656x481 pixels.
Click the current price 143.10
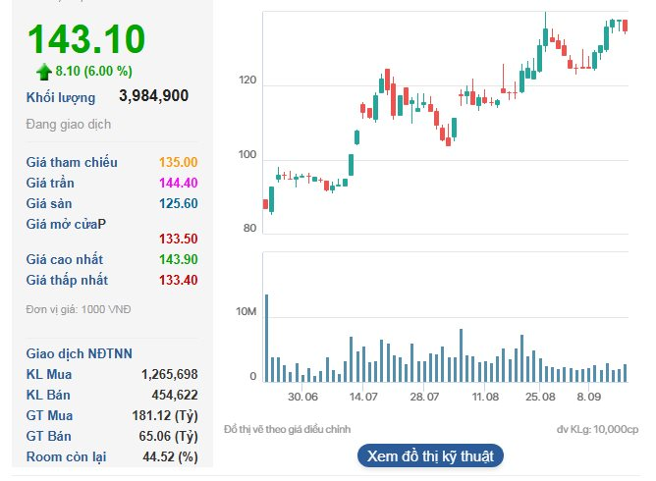tap(86, 39)
